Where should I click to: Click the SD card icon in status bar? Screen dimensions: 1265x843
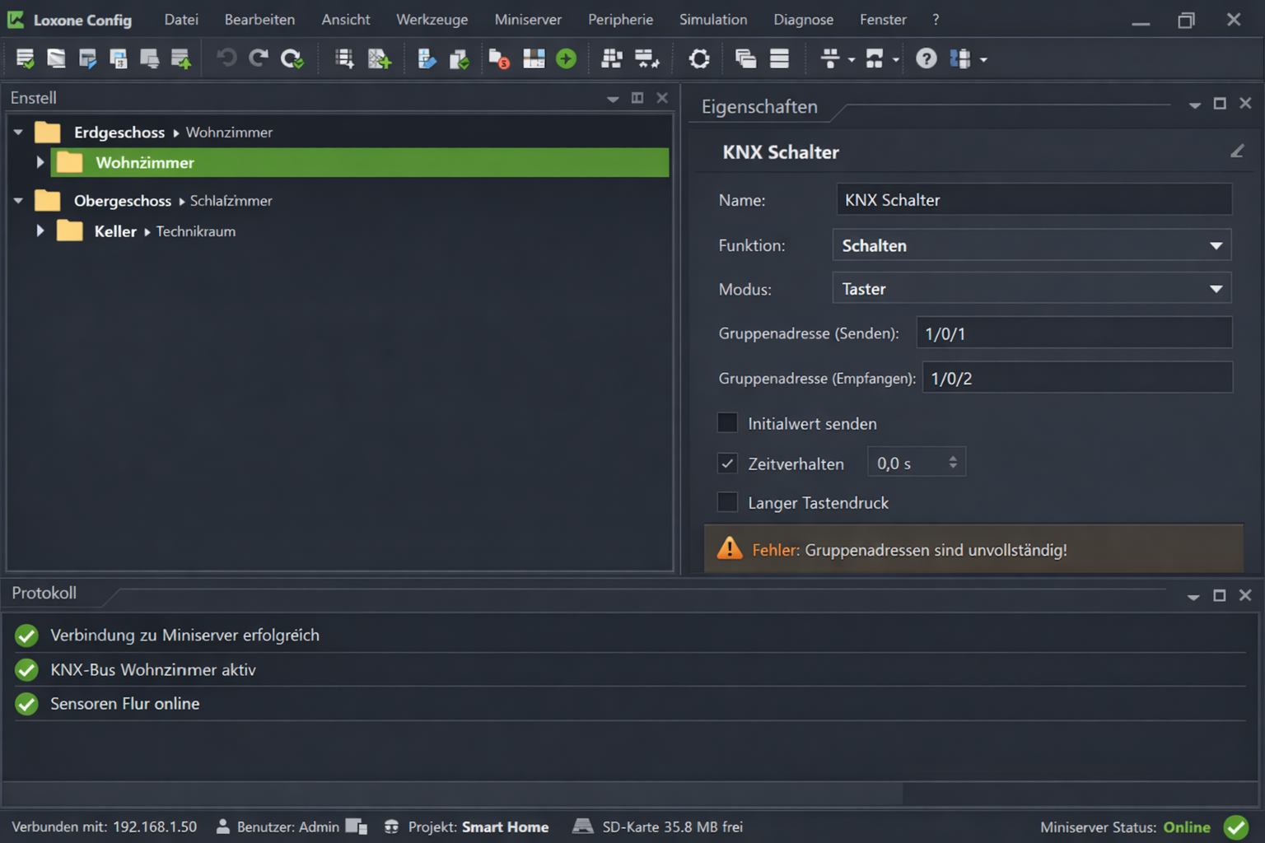pos(582,826)
